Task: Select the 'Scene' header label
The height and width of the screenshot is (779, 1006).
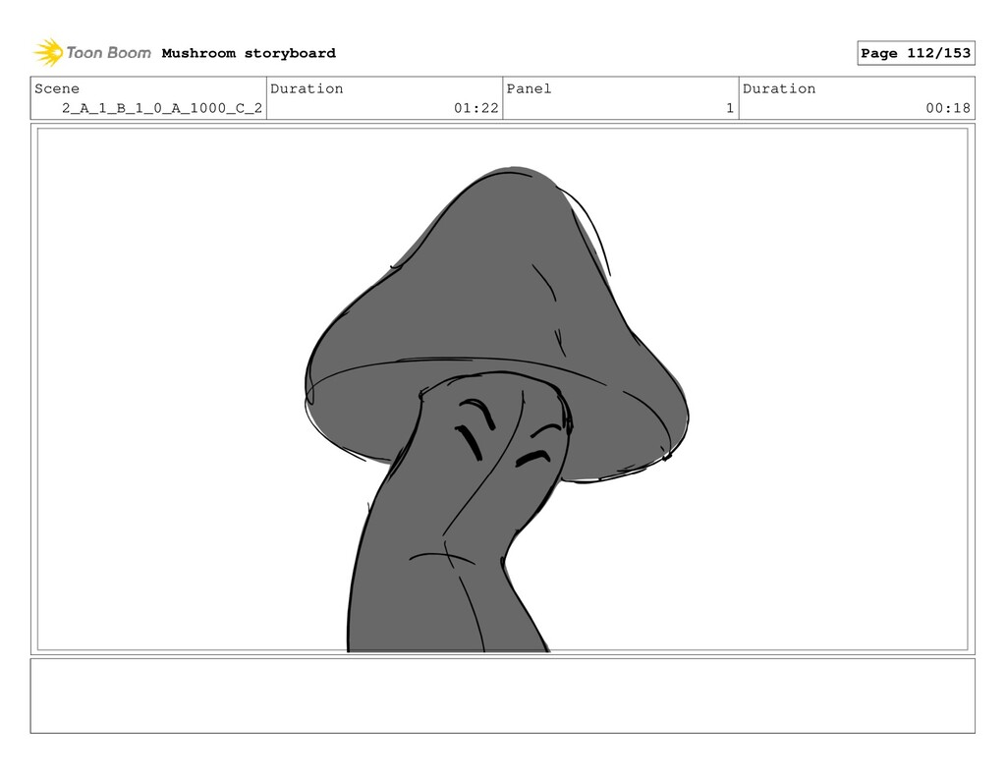Action: pos(57,88)
